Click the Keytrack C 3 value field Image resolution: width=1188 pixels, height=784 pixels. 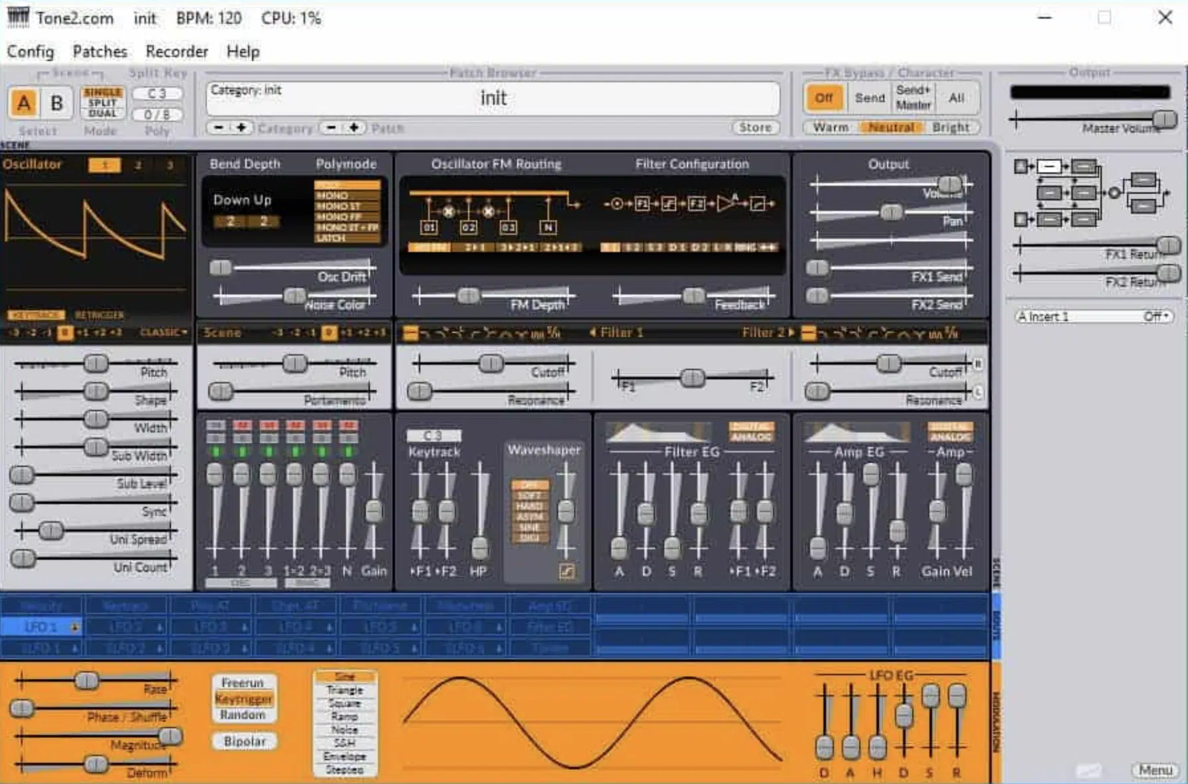(433, 436)
